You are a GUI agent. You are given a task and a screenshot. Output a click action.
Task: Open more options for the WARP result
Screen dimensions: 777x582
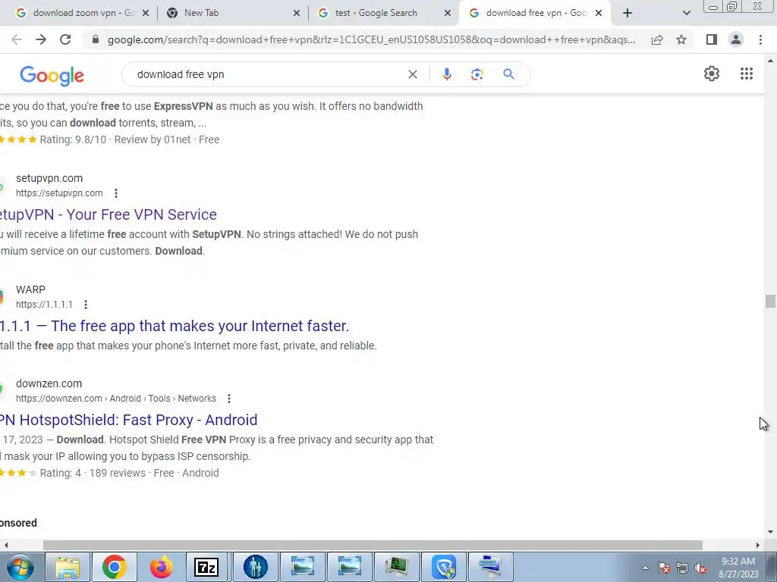[x=86, y=305]
